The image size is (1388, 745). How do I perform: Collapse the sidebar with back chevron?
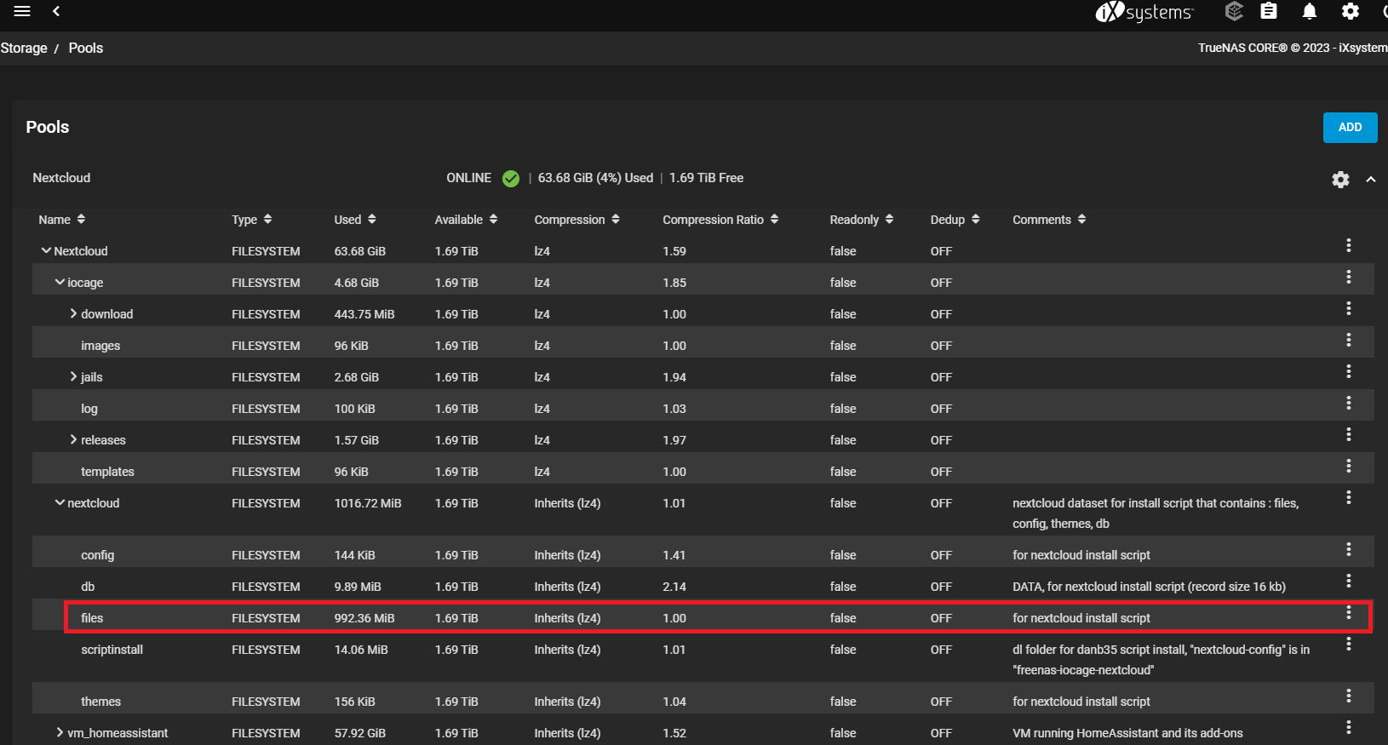(56, 11)
